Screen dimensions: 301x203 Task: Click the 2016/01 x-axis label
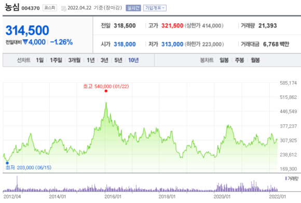click(x=113, y=197)
